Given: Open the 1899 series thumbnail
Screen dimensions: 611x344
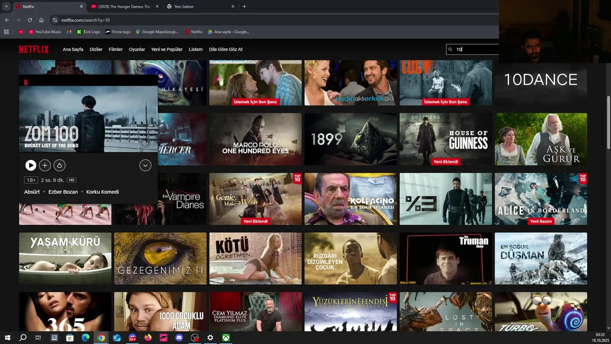Looking at the screenshot, I should 350,139.
